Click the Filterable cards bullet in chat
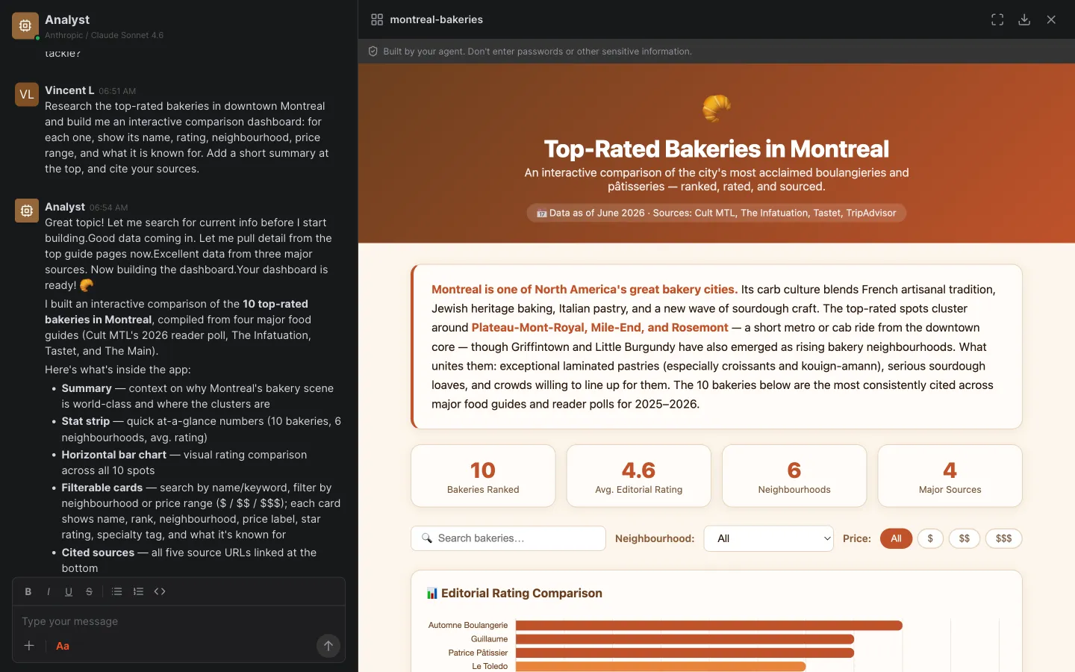Screen dimensions: 1075x672 pos(201,511)
